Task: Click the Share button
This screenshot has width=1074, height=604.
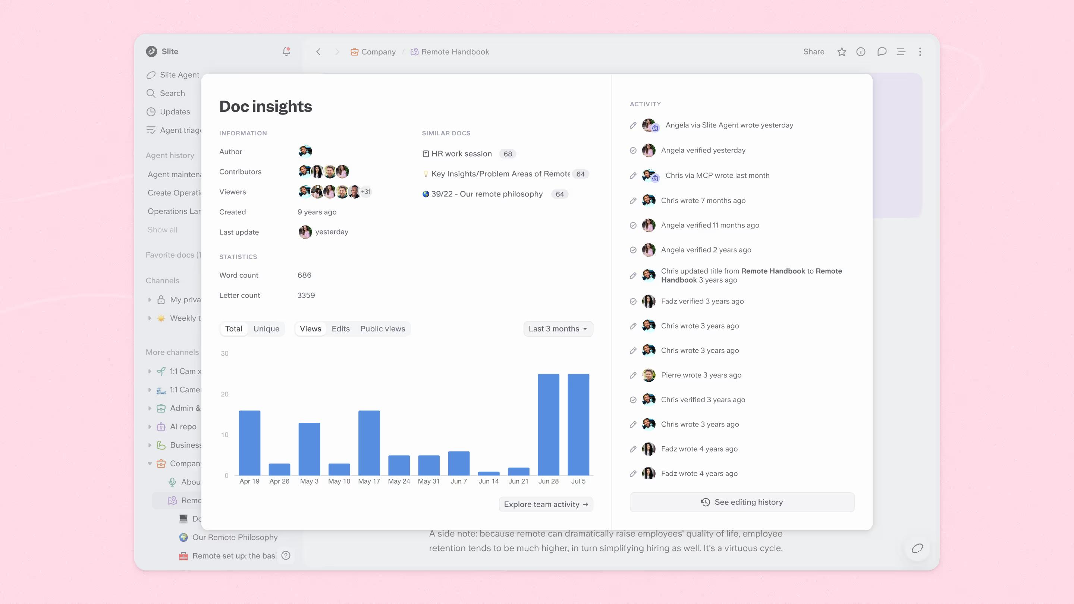Action: coord(813,52)
